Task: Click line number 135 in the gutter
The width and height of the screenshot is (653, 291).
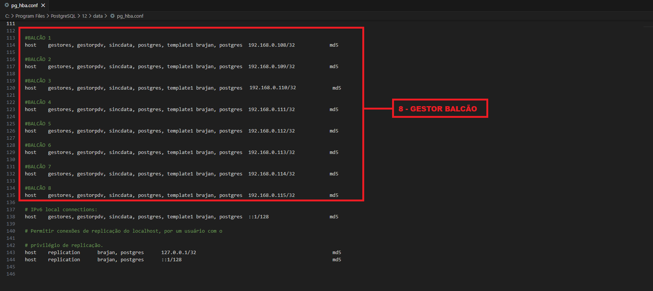Action: (11, 195)
